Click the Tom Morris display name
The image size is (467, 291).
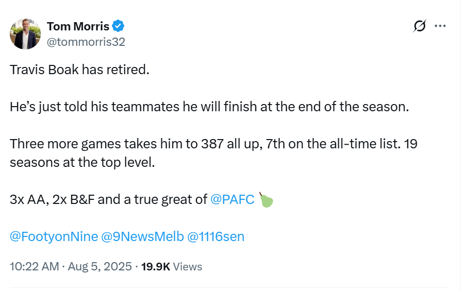click(x=78, y=26)
